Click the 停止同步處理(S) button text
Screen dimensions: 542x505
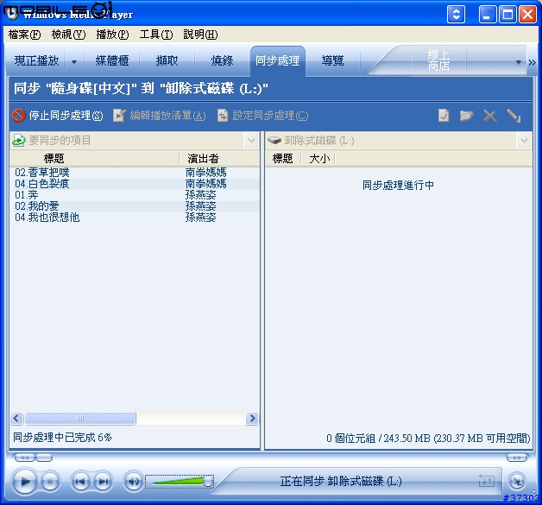point(66,116)
